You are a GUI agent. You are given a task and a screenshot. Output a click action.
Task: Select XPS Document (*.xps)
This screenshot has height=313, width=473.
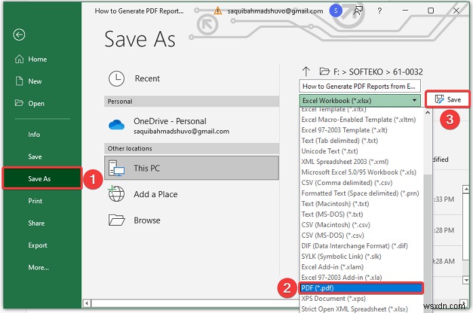(333, 299)
